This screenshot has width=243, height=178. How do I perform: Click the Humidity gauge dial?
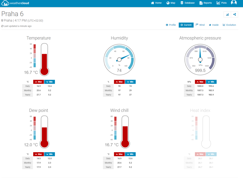click(119, 59)
